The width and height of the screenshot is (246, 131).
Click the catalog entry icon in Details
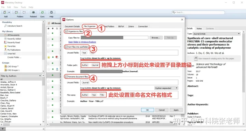[x=196, y=59]
